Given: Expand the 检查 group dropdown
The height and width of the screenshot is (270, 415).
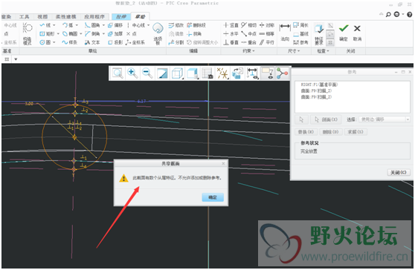Looking at the screenshot, I should tap(324, 51).
